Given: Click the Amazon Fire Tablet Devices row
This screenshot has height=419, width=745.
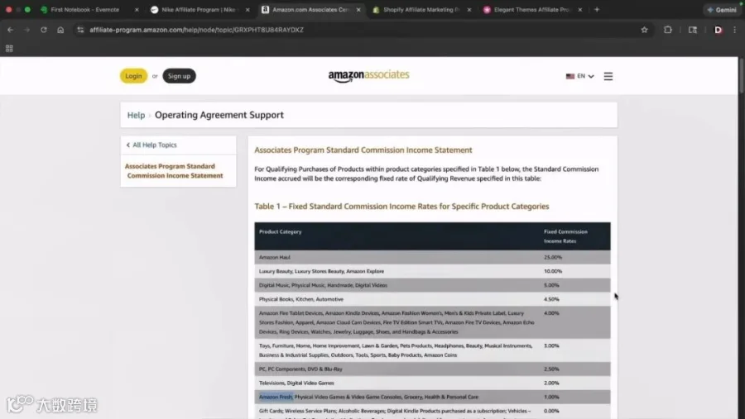Looking at the screenshot, I should pyautogui.click(x=432, y=322).
